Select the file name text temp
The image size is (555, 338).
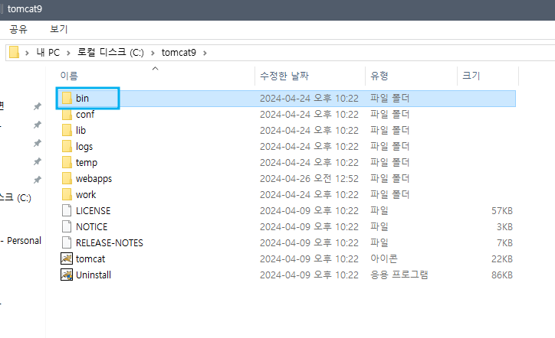(87, 163)
